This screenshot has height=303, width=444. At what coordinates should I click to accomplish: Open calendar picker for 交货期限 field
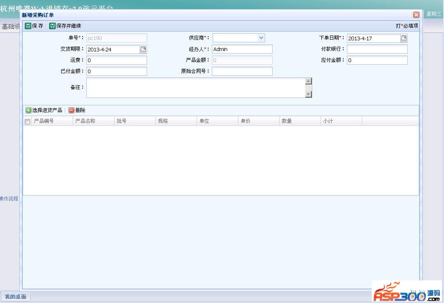pyautogui.click(x=143, y=49)
